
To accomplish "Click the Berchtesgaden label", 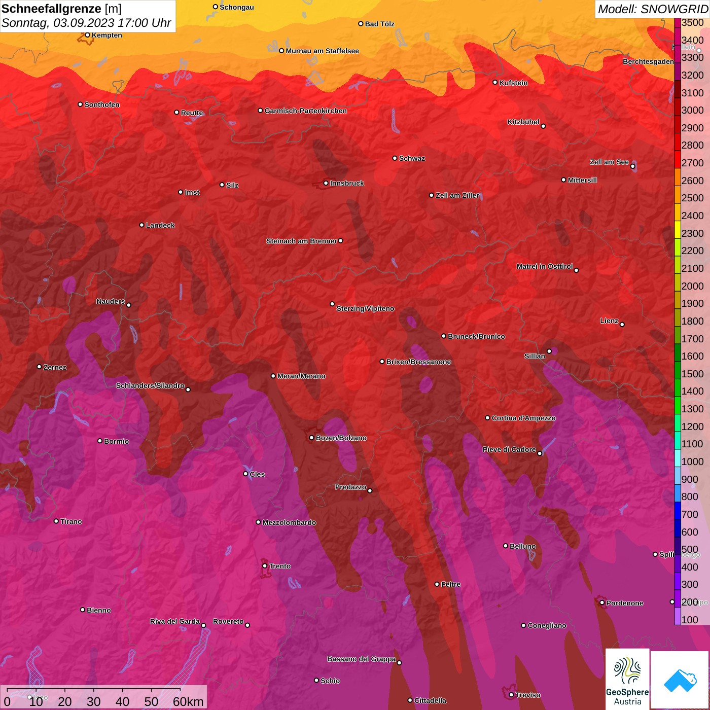I will 648,61.
